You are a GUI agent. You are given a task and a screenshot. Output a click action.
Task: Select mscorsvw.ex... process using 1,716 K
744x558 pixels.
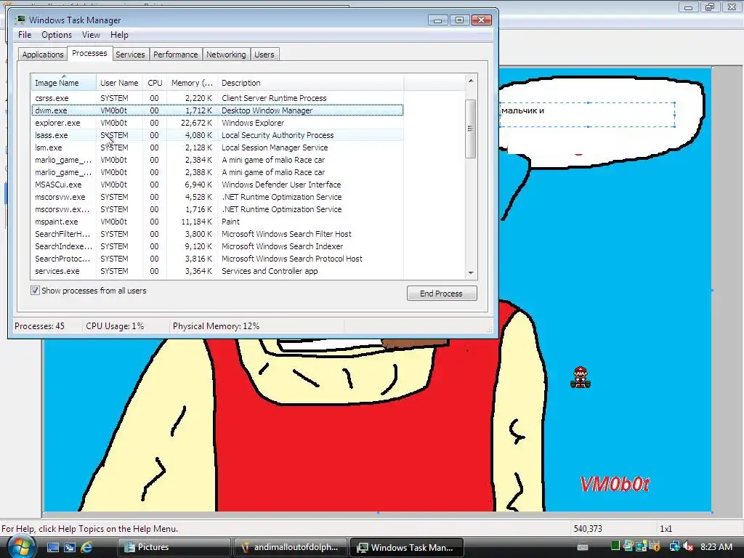[217, 209]
